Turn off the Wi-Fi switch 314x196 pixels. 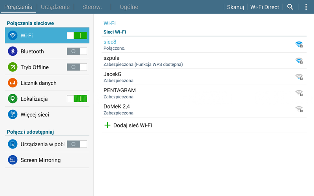point(77,36)
